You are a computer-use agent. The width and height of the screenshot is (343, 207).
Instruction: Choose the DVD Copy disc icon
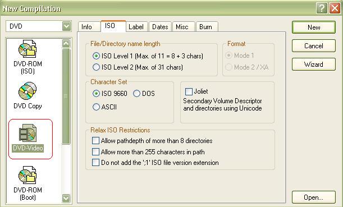coord(28,91)
